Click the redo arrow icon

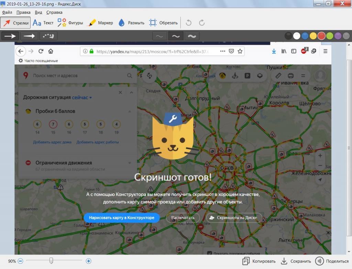[x=202, y=23]
